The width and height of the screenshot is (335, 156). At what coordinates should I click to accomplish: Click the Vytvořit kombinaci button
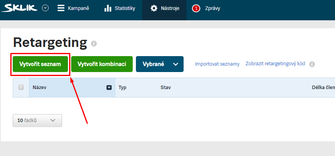[x=102, y=64]
